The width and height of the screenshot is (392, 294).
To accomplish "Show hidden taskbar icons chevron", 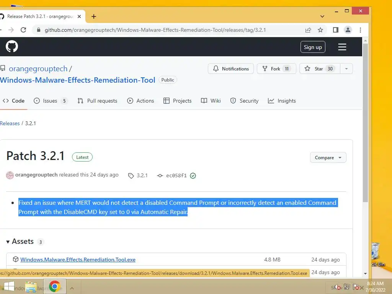I will (72, 288).
